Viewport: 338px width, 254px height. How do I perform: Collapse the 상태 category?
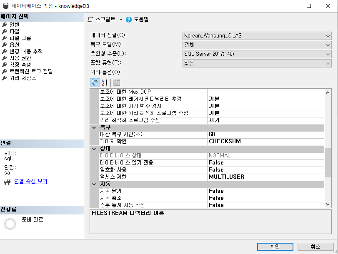pos(94,149)
